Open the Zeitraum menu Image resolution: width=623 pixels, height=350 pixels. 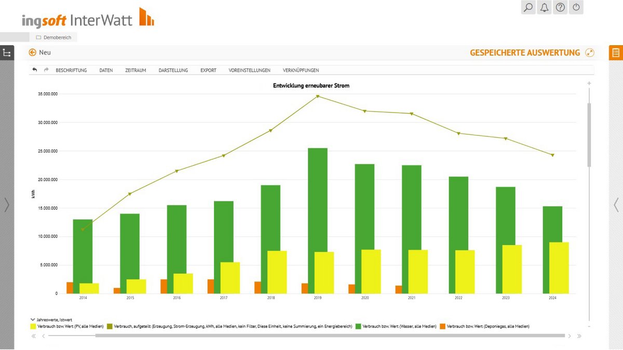[136, 70]
